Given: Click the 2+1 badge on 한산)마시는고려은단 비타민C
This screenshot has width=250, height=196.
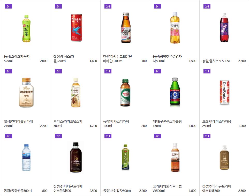Looking at the screenshot, I should pos(108,6).
